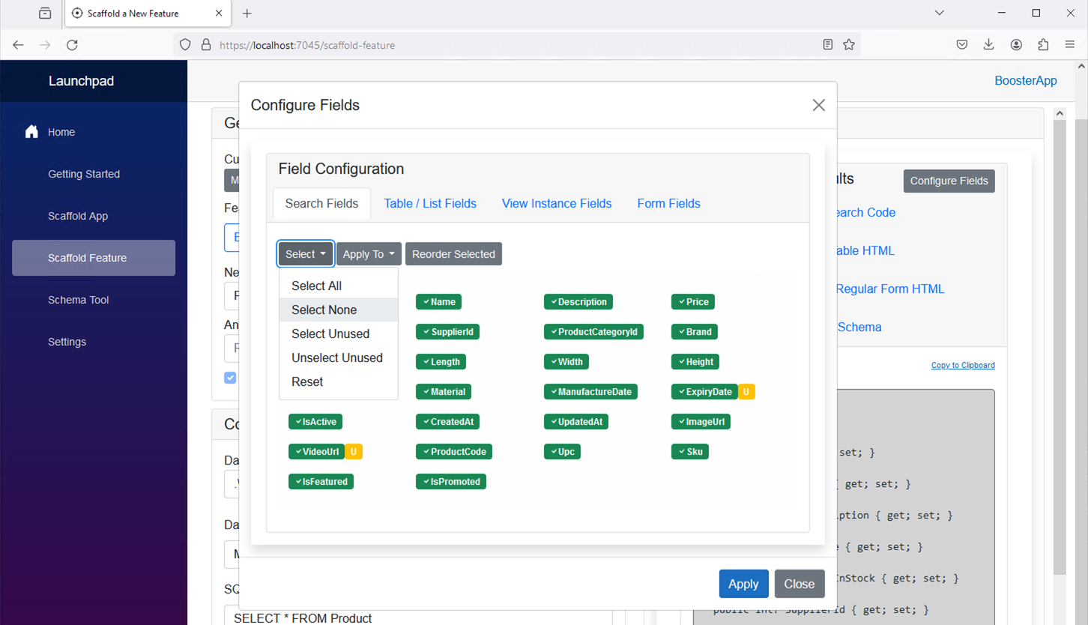Screen dimensions: 1088x625
Task: Toggle the Upc field
Action: tap(562, 452)
